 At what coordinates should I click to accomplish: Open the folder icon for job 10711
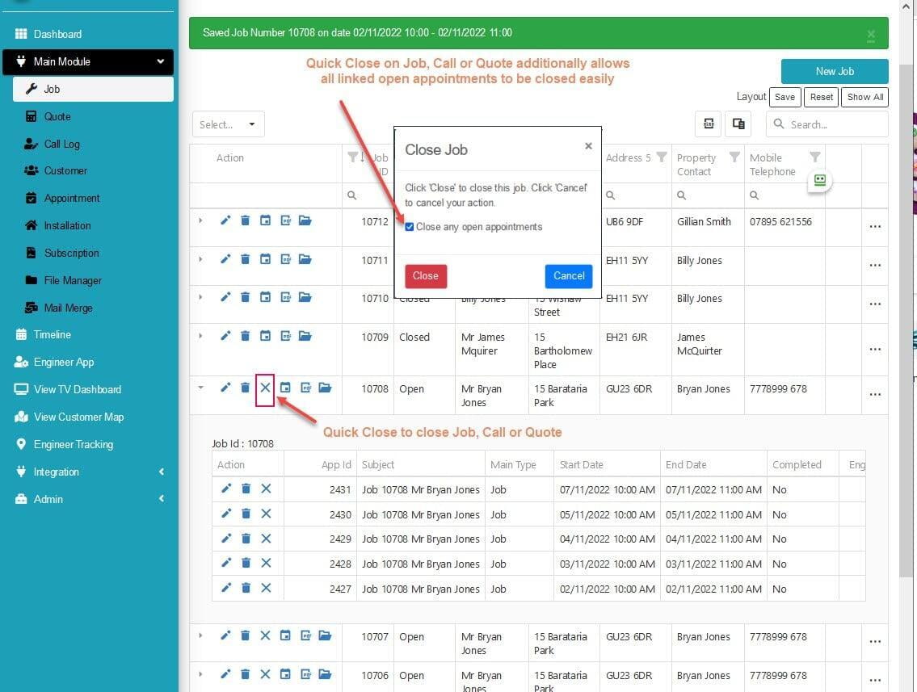coord(305,259)
